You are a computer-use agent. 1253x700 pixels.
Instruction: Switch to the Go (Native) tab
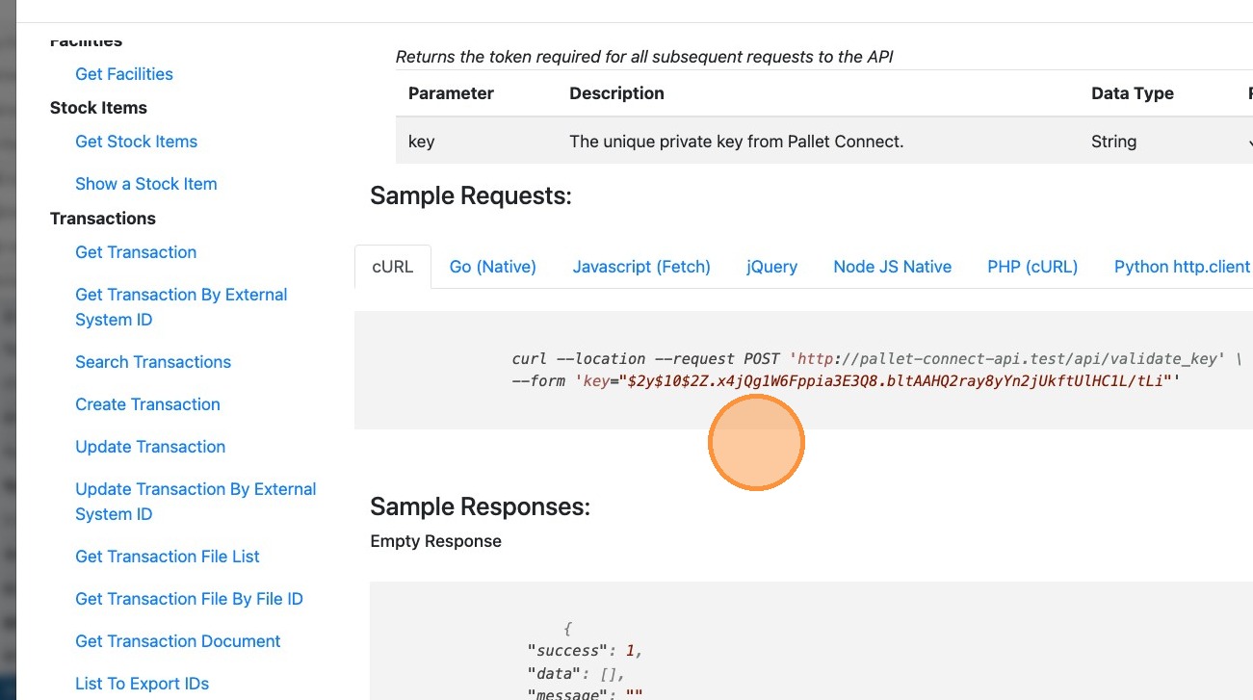492,267
